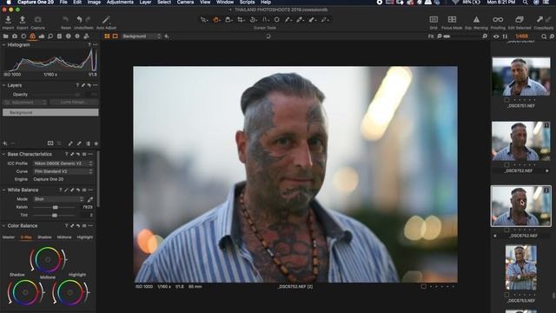Open the Output gear tool tab
The height and width of the screenshot is (313, 556).
[77, 37]
